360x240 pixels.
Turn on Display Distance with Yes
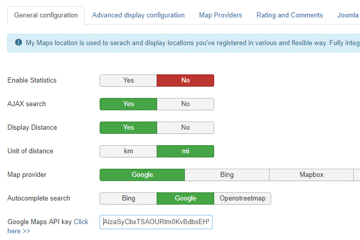tap(128, 128)
